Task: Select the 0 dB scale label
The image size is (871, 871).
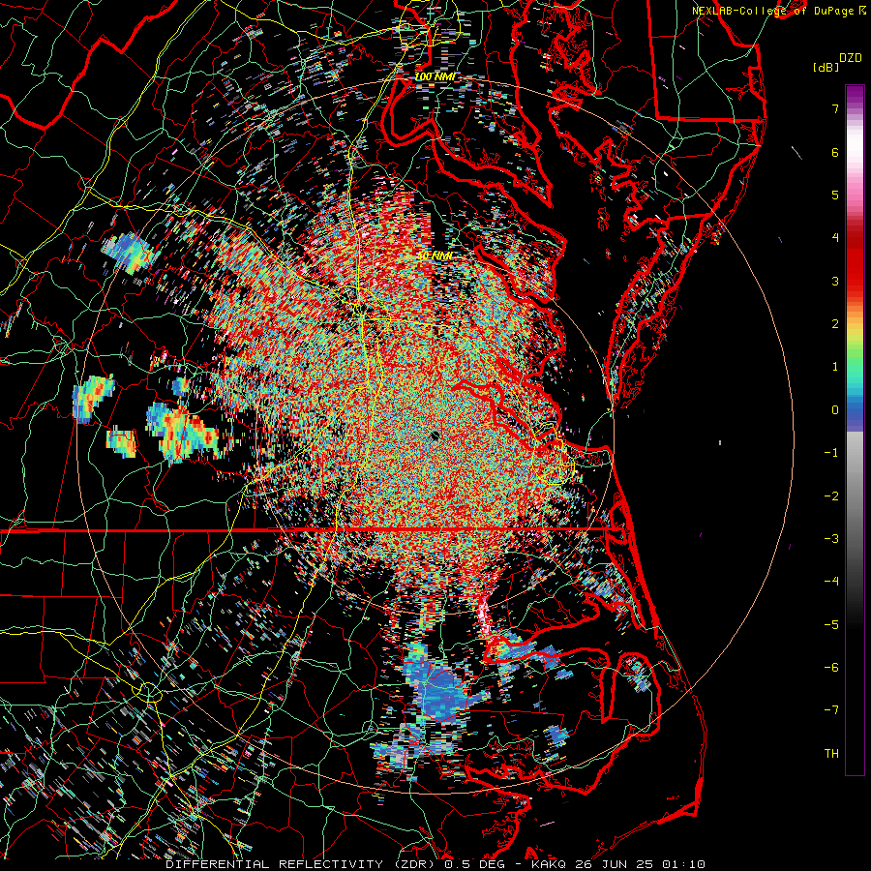Action: [x=835, y=410]
